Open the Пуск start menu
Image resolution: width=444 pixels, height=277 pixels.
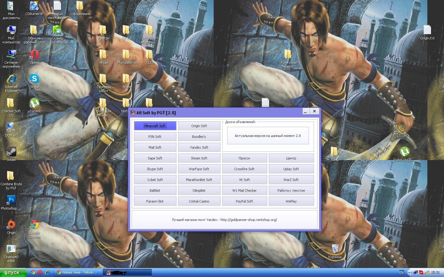12,272
